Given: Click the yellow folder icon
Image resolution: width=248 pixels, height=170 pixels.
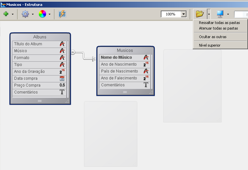Looking at the screenshot, I should 200,14.
